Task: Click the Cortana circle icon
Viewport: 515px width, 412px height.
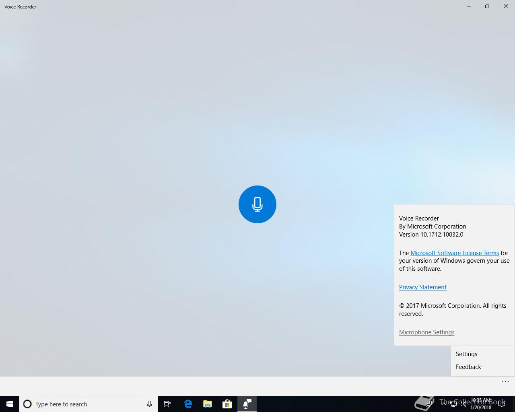Action: pos(27,404)
